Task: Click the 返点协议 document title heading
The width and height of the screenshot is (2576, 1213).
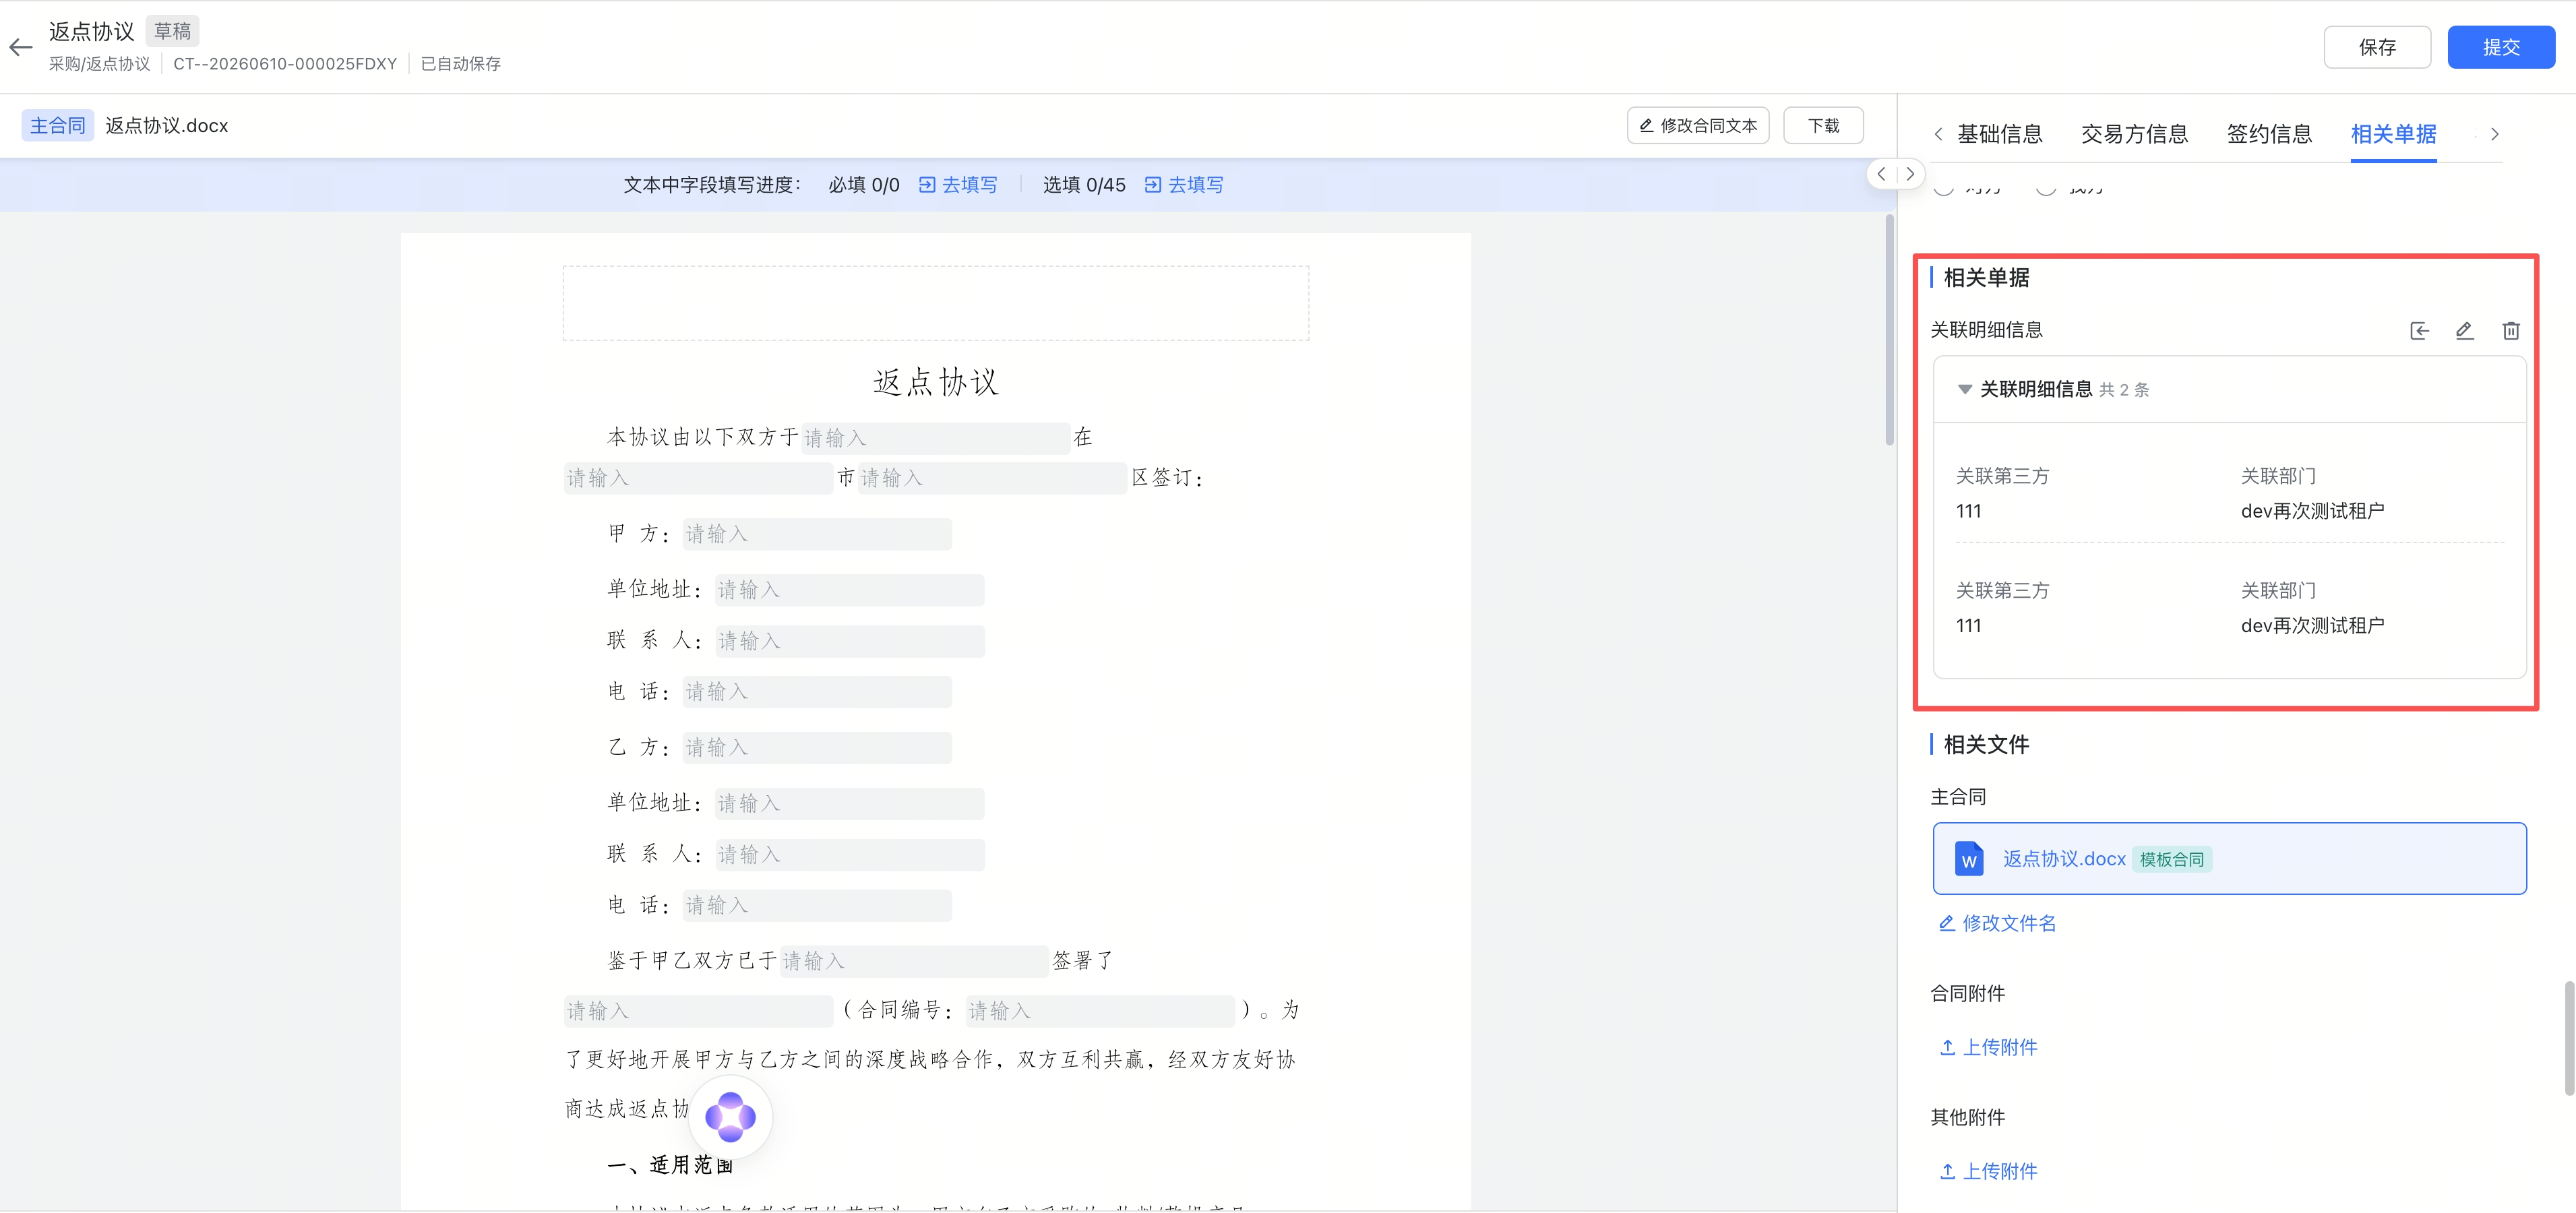Action: [935, 382]
